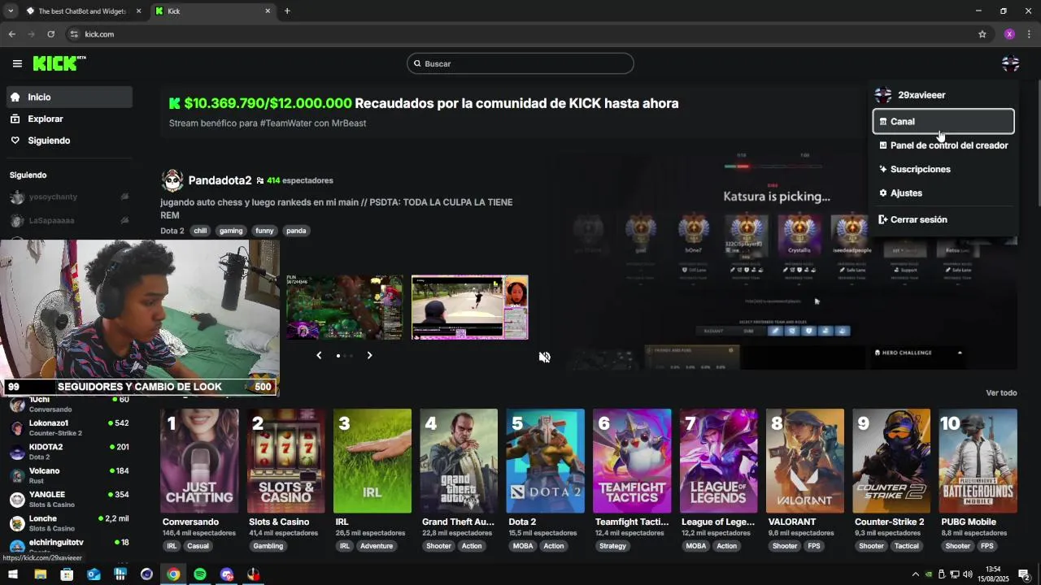Select the Dota gameplay stream thumbnail
This screenshot has width=1041, height=585.
coord(344,307)
